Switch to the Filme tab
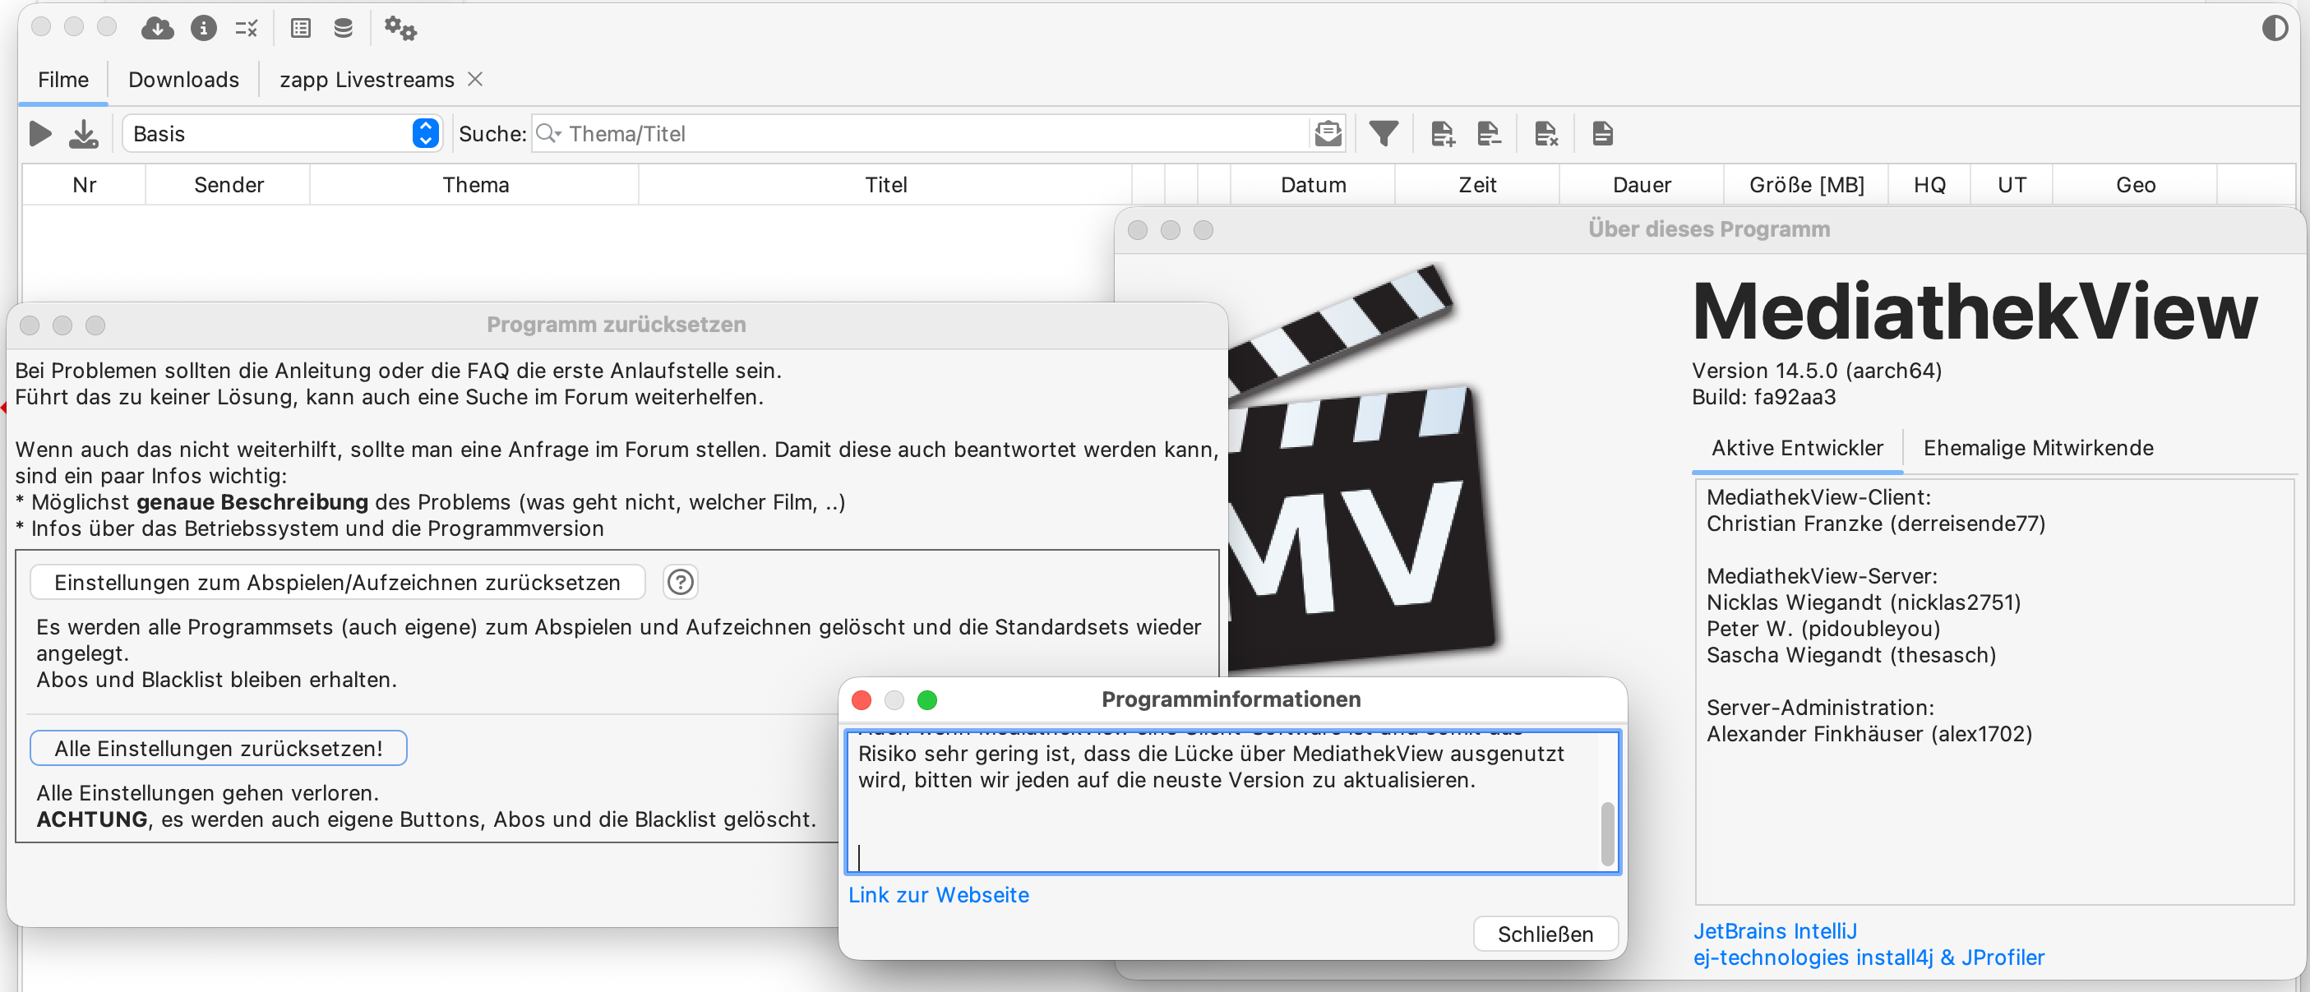The width and height of the screenshot is (2310, 992). click(62, 80)
